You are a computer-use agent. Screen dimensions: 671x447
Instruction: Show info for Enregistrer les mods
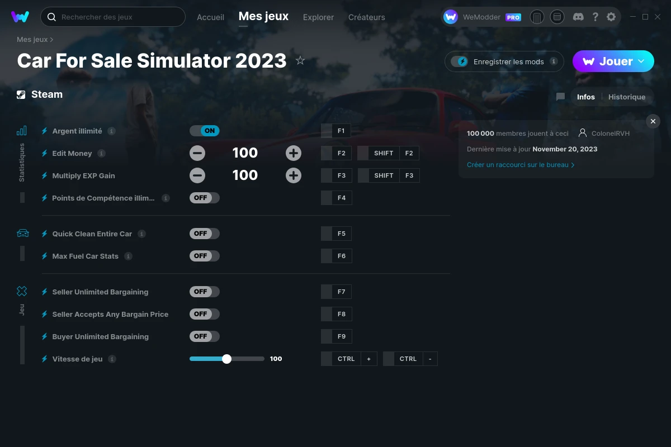click(554, 61)
